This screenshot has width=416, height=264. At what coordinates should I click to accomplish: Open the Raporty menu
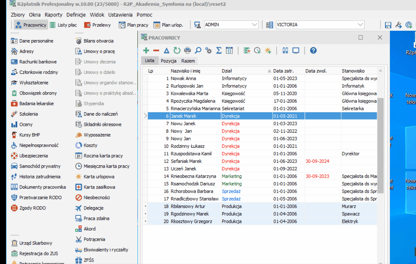(x=54, y=15)
